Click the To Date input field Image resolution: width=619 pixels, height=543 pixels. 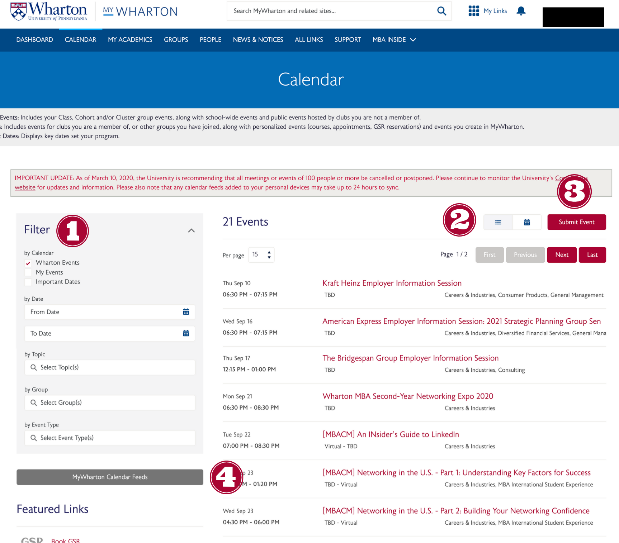point(110,334)
